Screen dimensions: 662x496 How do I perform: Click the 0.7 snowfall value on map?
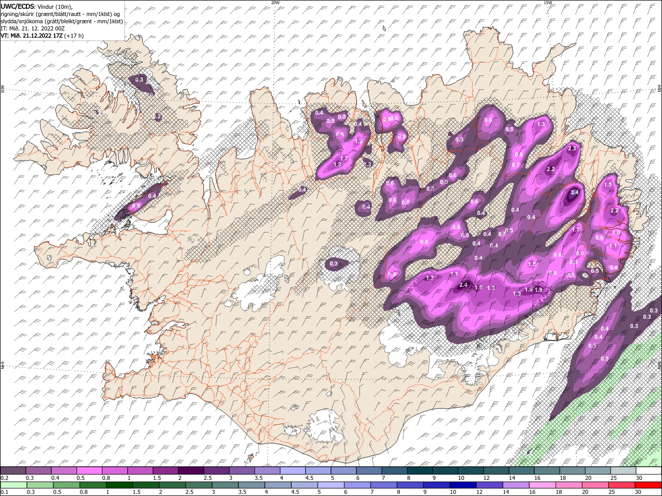click(x=516, y=165)
